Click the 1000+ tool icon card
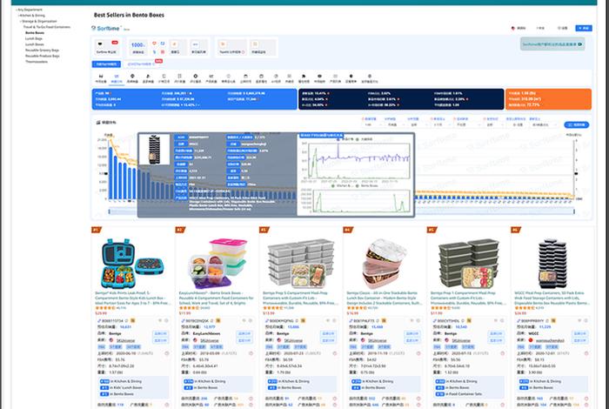Viewport: 609px width, 409px height. click(x=138, y=45)
